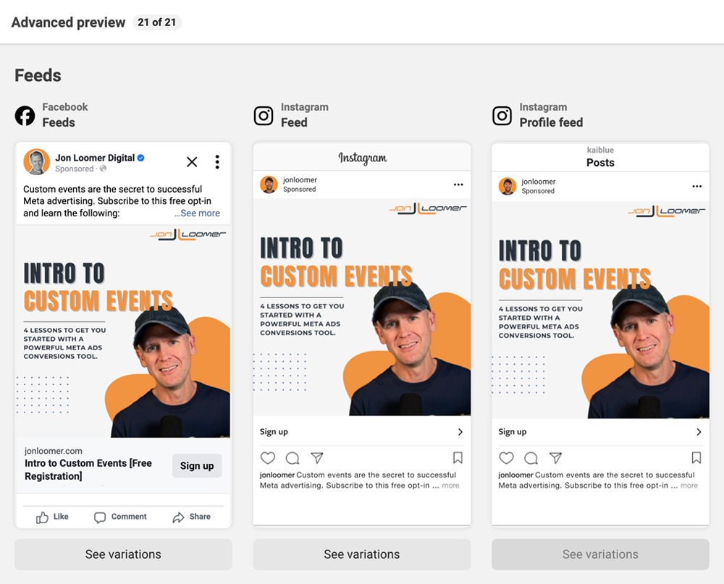Click the Sign up chevron in Instagram Feed
The image size is (724, 584).
coord(460,431)
